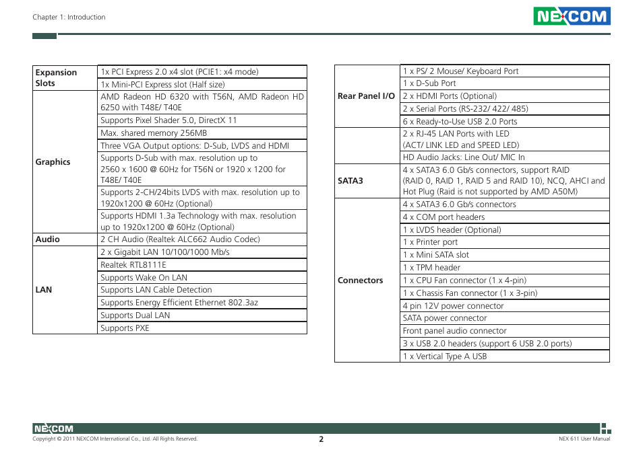Select '1x PCI Express 2.0 x4 slot' cell
Image resolution: width=643 pixels, height=452 pixels.
(x=202, y=71)
